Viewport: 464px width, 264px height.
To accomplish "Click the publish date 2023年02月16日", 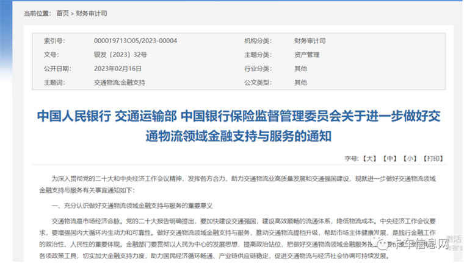I will pyautogui.click(x=118, y=68).
